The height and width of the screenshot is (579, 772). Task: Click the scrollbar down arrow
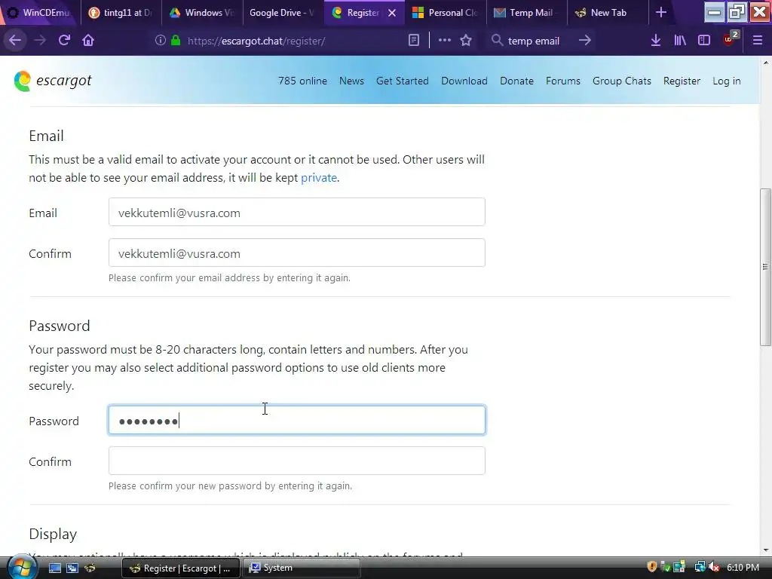765,550
